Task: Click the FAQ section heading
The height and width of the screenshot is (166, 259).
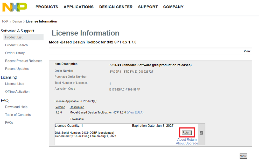Action: (x=5, y=101)
